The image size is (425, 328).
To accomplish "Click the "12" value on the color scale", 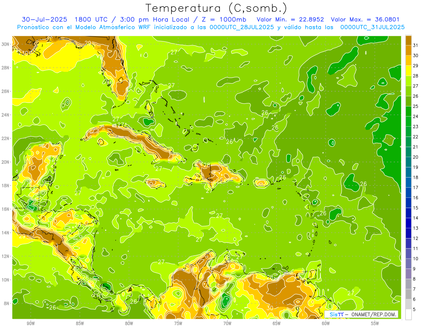I will pyautogui.click(x=415, y=238).
